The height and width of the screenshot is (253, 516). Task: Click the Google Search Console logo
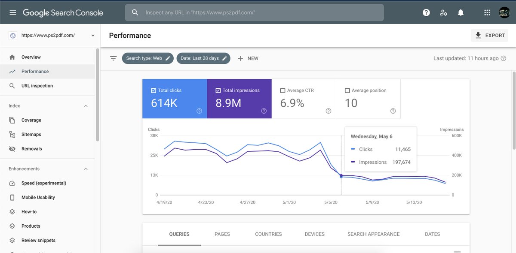point(63,12)
